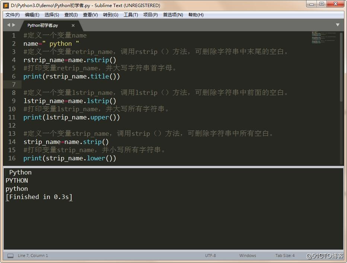The height and width of the screenshot is (263, 347).
Task: Open the 项目(P) menu
Action: pyautogui.click(x=150, y=15)
